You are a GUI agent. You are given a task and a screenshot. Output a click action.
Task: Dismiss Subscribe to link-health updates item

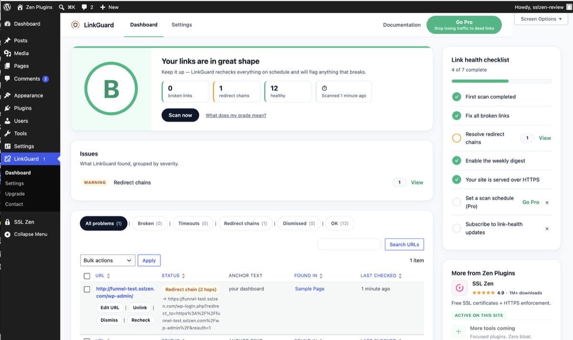pos(547,229)
